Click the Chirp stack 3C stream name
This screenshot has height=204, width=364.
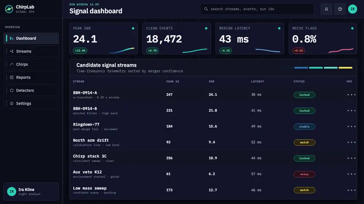[90, 156]
